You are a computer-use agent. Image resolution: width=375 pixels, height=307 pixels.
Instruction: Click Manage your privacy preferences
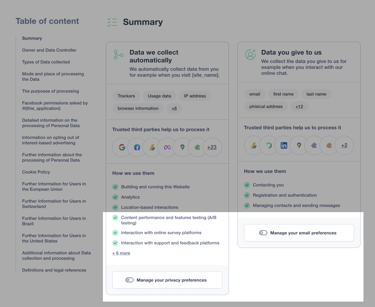(x=167, y=280)
